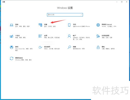Open the 轻松使用 (Ease of Access) icon
Viewport: 130px width, 100px height.
40,47
